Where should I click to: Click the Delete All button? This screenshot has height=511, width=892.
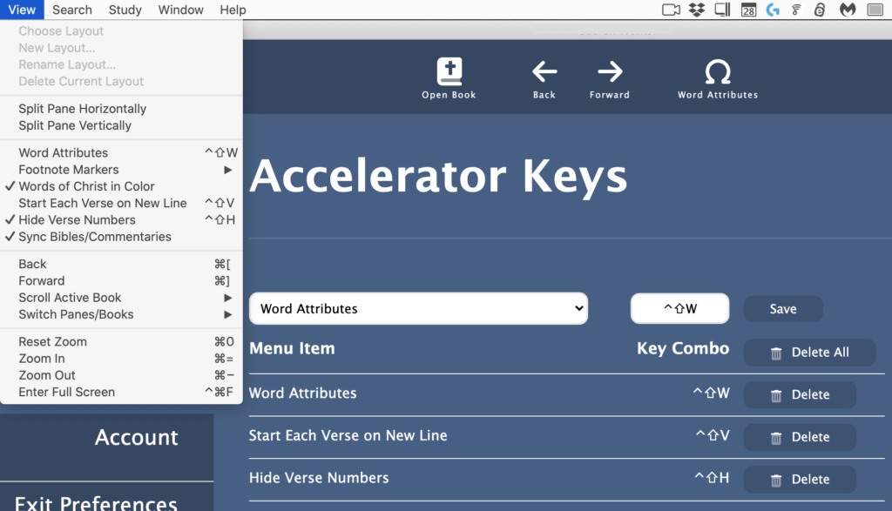(x=809, y=353)
